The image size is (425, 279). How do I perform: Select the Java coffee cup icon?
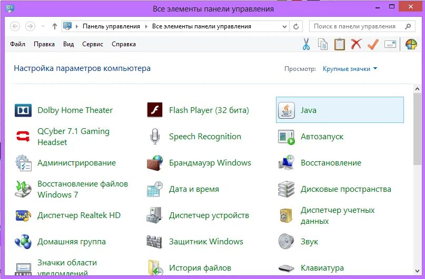point(286,110)
